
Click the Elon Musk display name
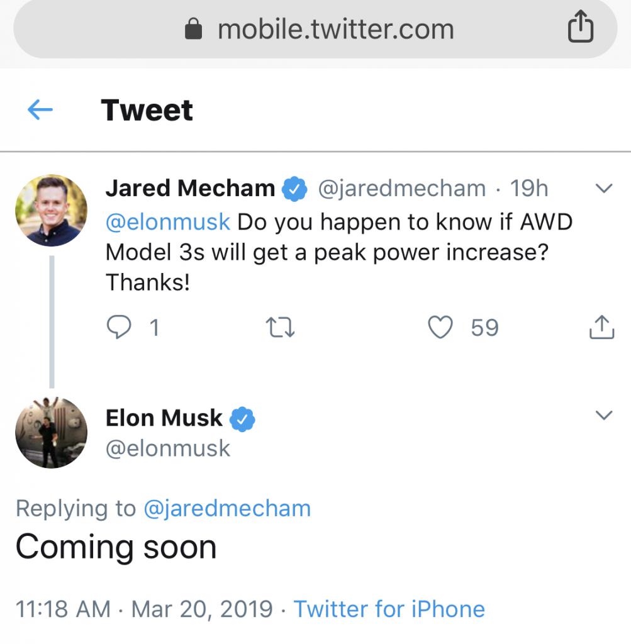(x=164, y=418)
